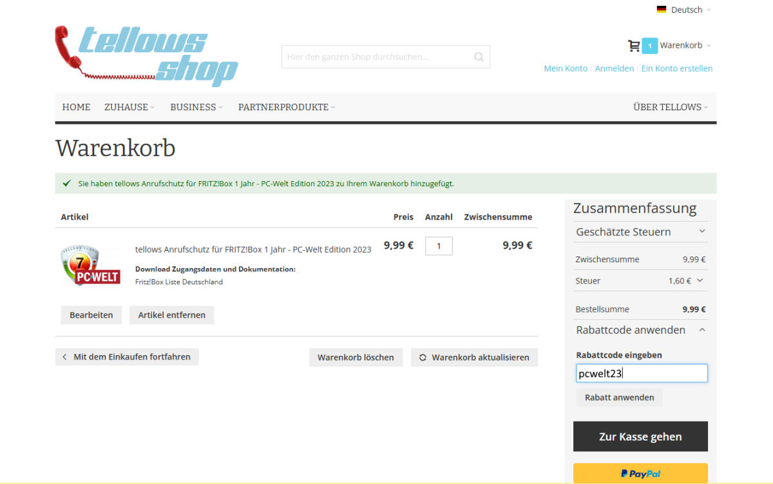Click the green success message text

[266, 184]
